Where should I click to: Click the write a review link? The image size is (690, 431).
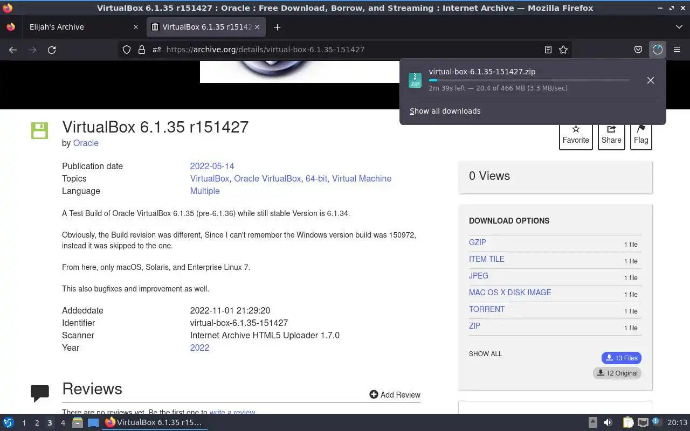[x=232, y=412]
